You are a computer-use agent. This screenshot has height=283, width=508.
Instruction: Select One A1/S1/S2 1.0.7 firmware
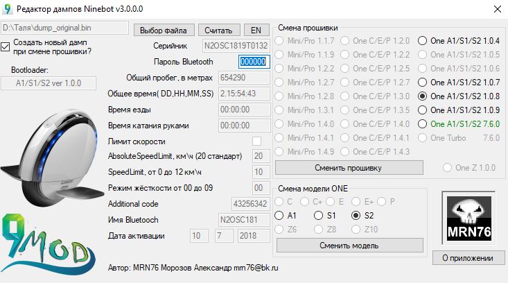[423, 83]
